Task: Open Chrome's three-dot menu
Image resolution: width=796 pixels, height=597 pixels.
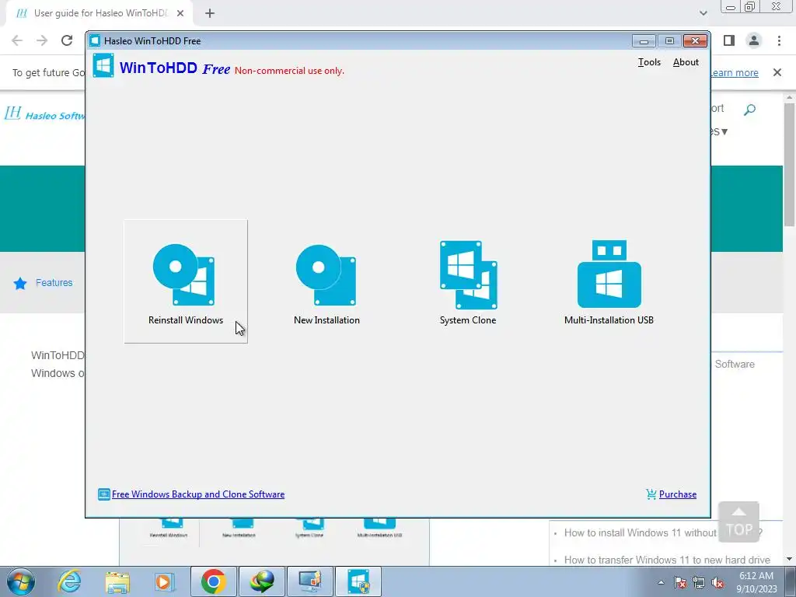Action: [x=779, y=40]
